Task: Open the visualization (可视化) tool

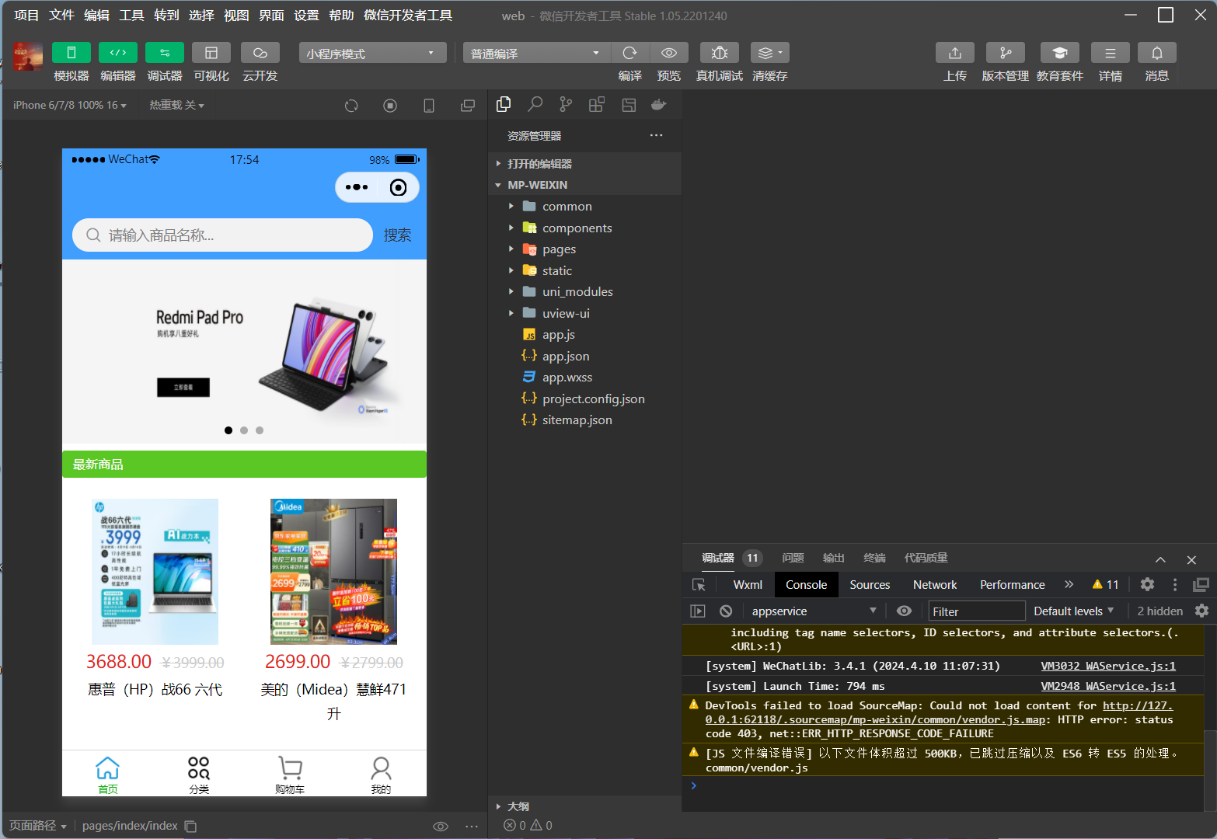Action: [211, 52]
